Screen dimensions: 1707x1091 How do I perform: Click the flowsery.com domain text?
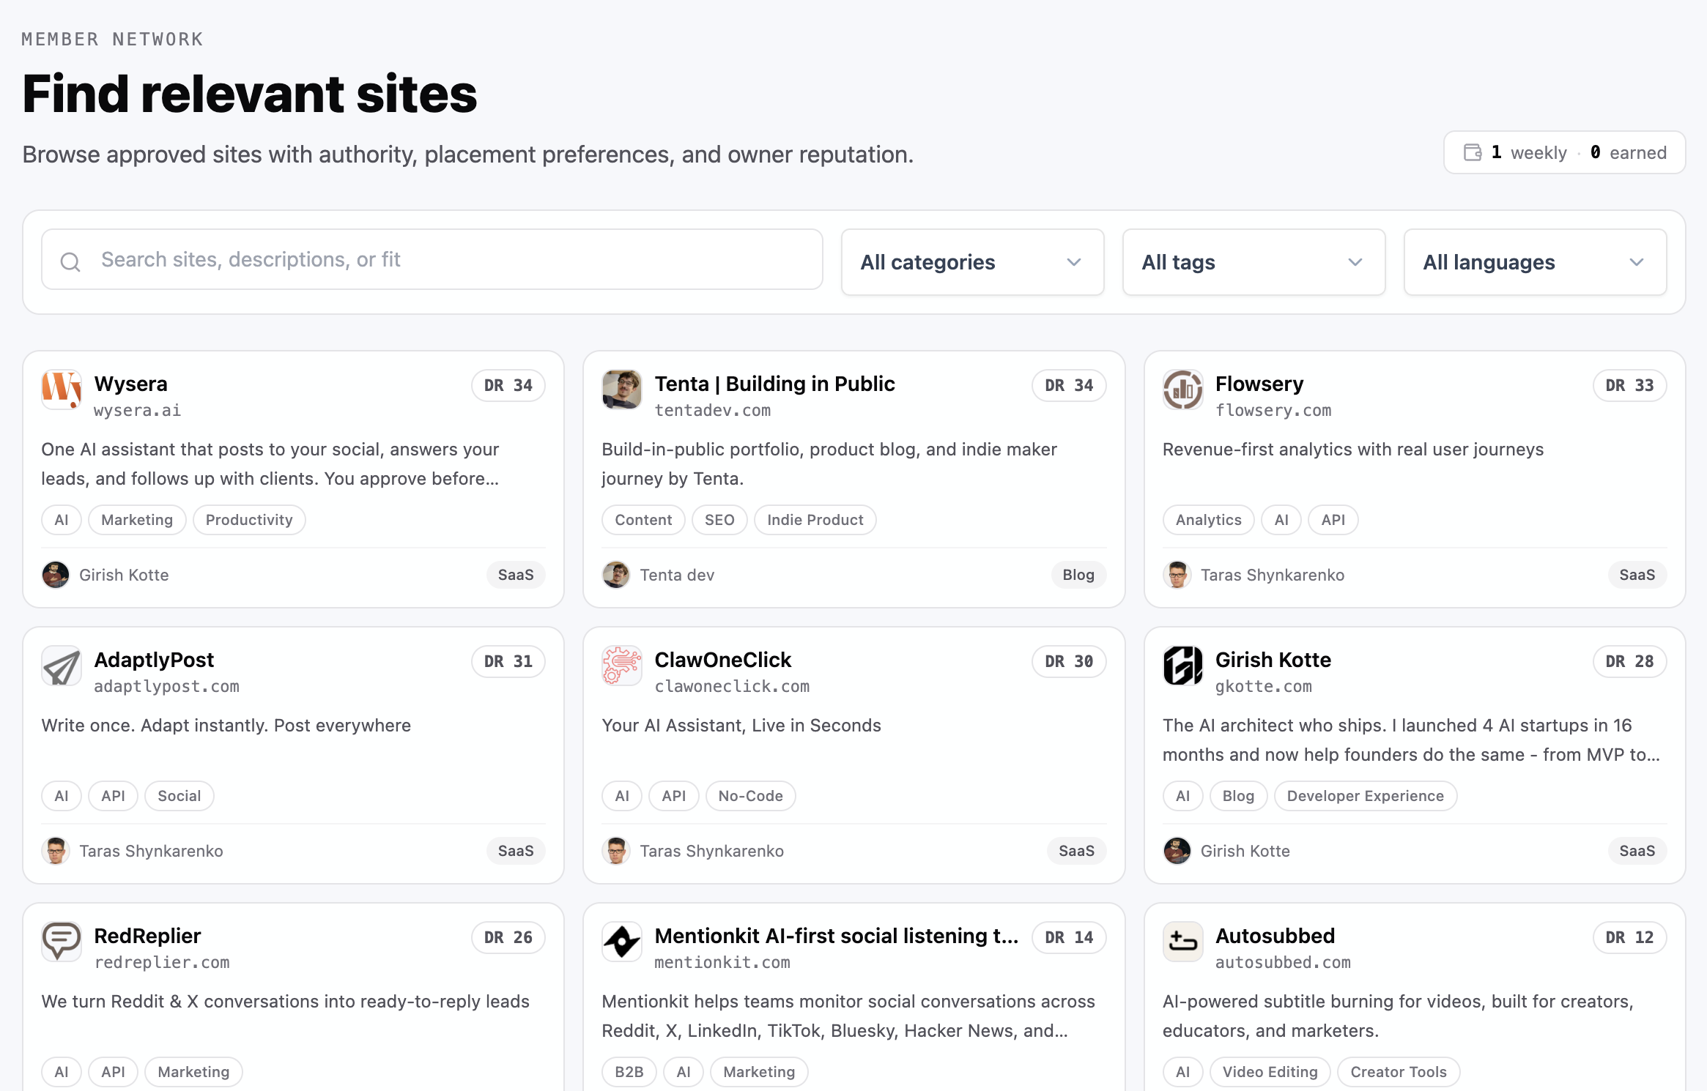[1273, 410]
